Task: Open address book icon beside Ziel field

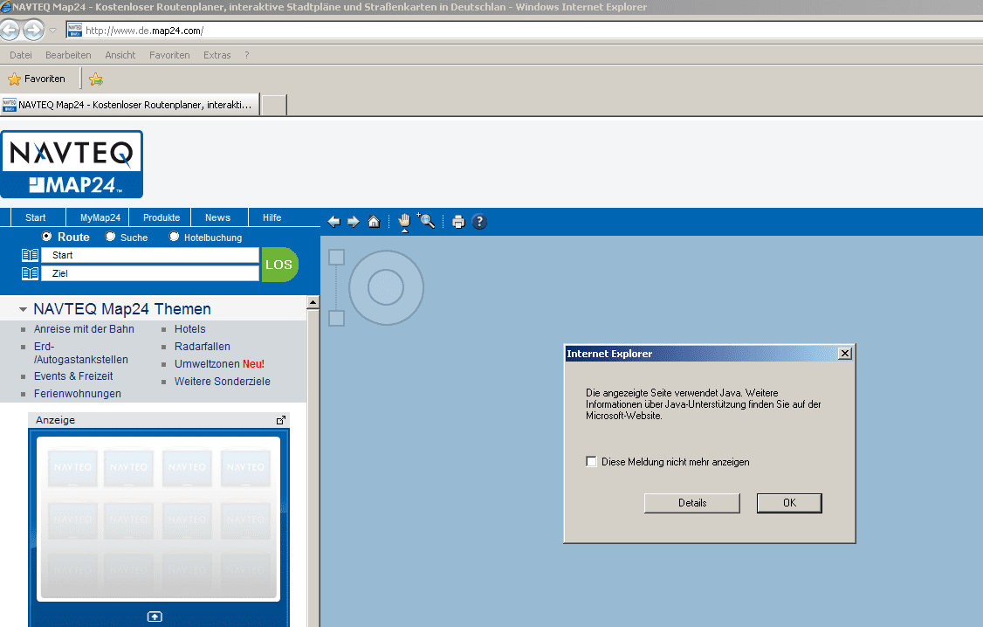Action: 30,273
